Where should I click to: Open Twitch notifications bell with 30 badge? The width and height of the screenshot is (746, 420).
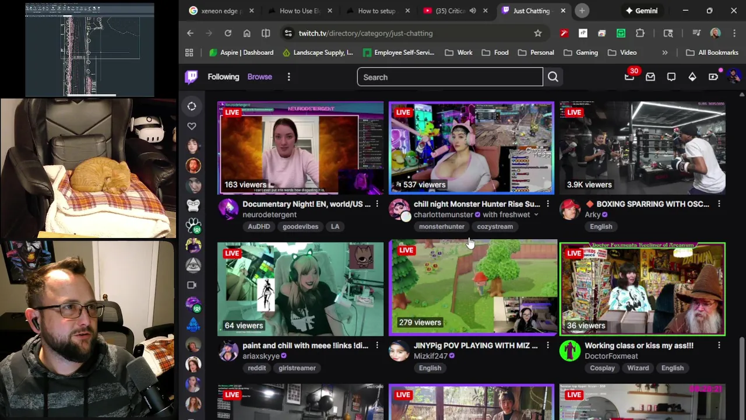pyautogui.click(x=629, y=76)
